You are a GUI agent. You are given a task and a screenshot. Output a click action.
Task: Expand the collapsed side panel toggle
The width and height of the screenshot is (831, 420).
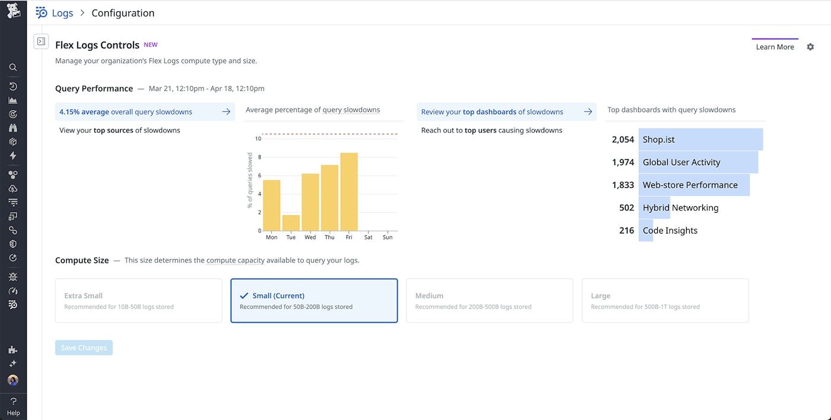[41, 41]
